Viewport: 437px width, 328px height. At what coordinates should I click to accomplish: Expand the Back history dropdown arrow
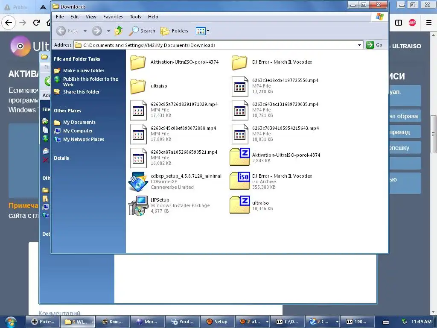(x=85, y=31)
